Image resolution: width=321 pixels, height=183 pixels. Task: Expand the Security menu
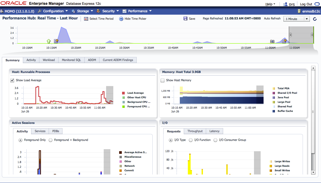[111, 11]
